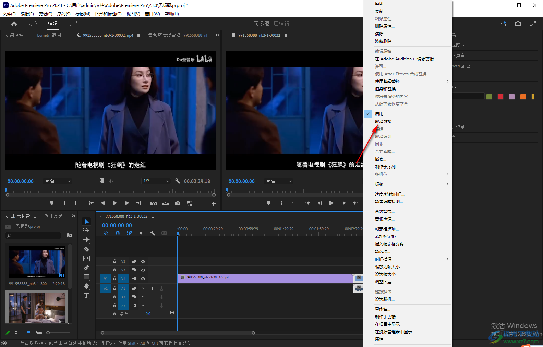The image size is (543, 347).
Task: Toggle the lock on track V3
Action: (115, 261)
